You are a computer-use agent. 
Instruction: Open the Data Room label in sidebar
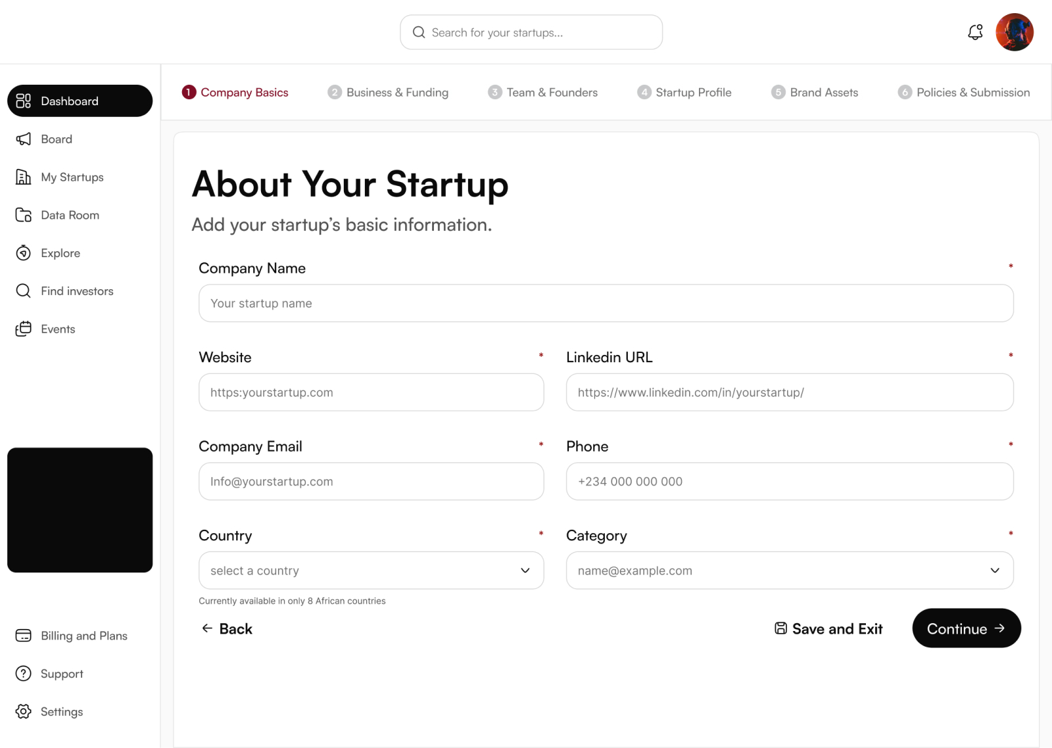pos(70,215)
